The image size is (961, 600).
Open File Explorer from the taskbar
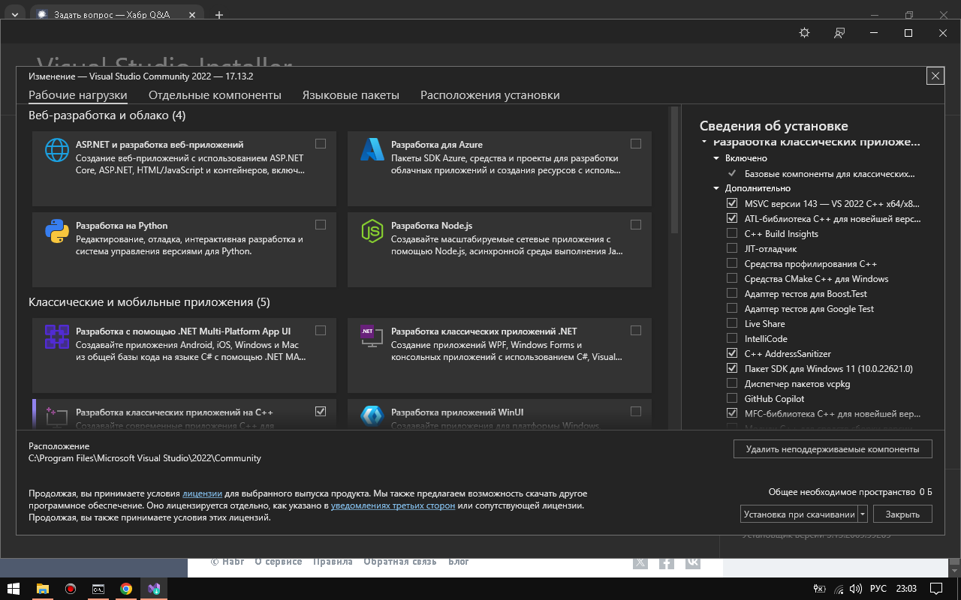[43, 589]
